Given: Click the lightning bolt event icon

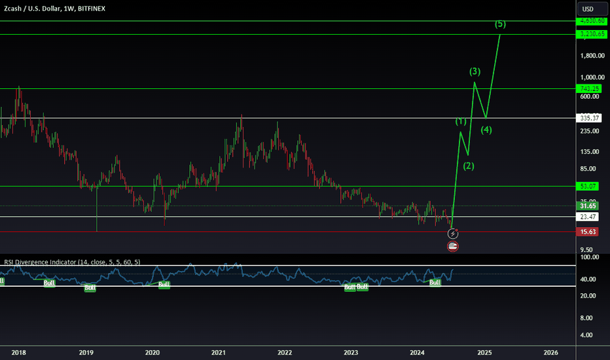Looking at the screenshot, I should pyautogui.click(x=453, y=234).
